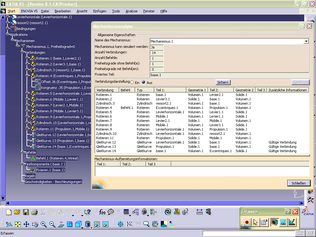Save the document using the floppy disk icon
Screen dimensions: 316x237
[x=26, y=212]
